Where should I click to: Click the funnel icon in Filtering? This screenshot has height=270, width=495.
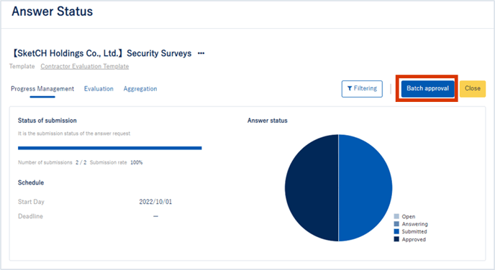tap(350, 88)
